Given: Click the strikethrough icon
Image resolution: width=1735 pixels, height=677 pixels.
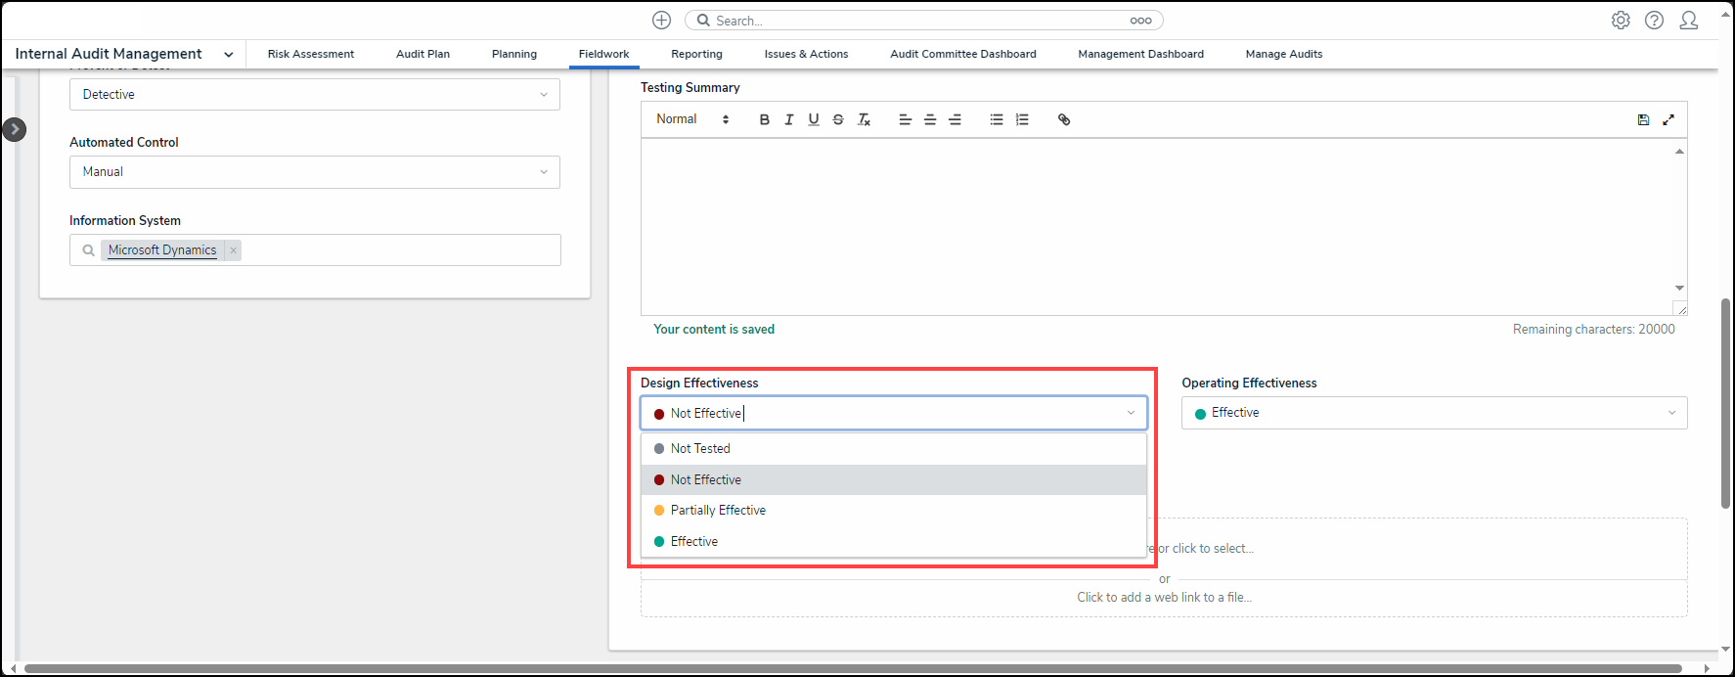Looking at the screenshot, I should (838, 119).
